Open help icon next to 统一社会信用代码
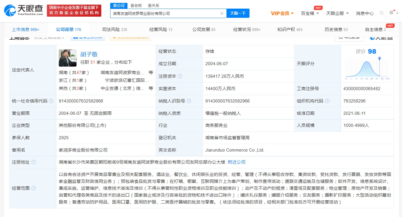Screen dimensions: 402x217 tap(51, 101)
